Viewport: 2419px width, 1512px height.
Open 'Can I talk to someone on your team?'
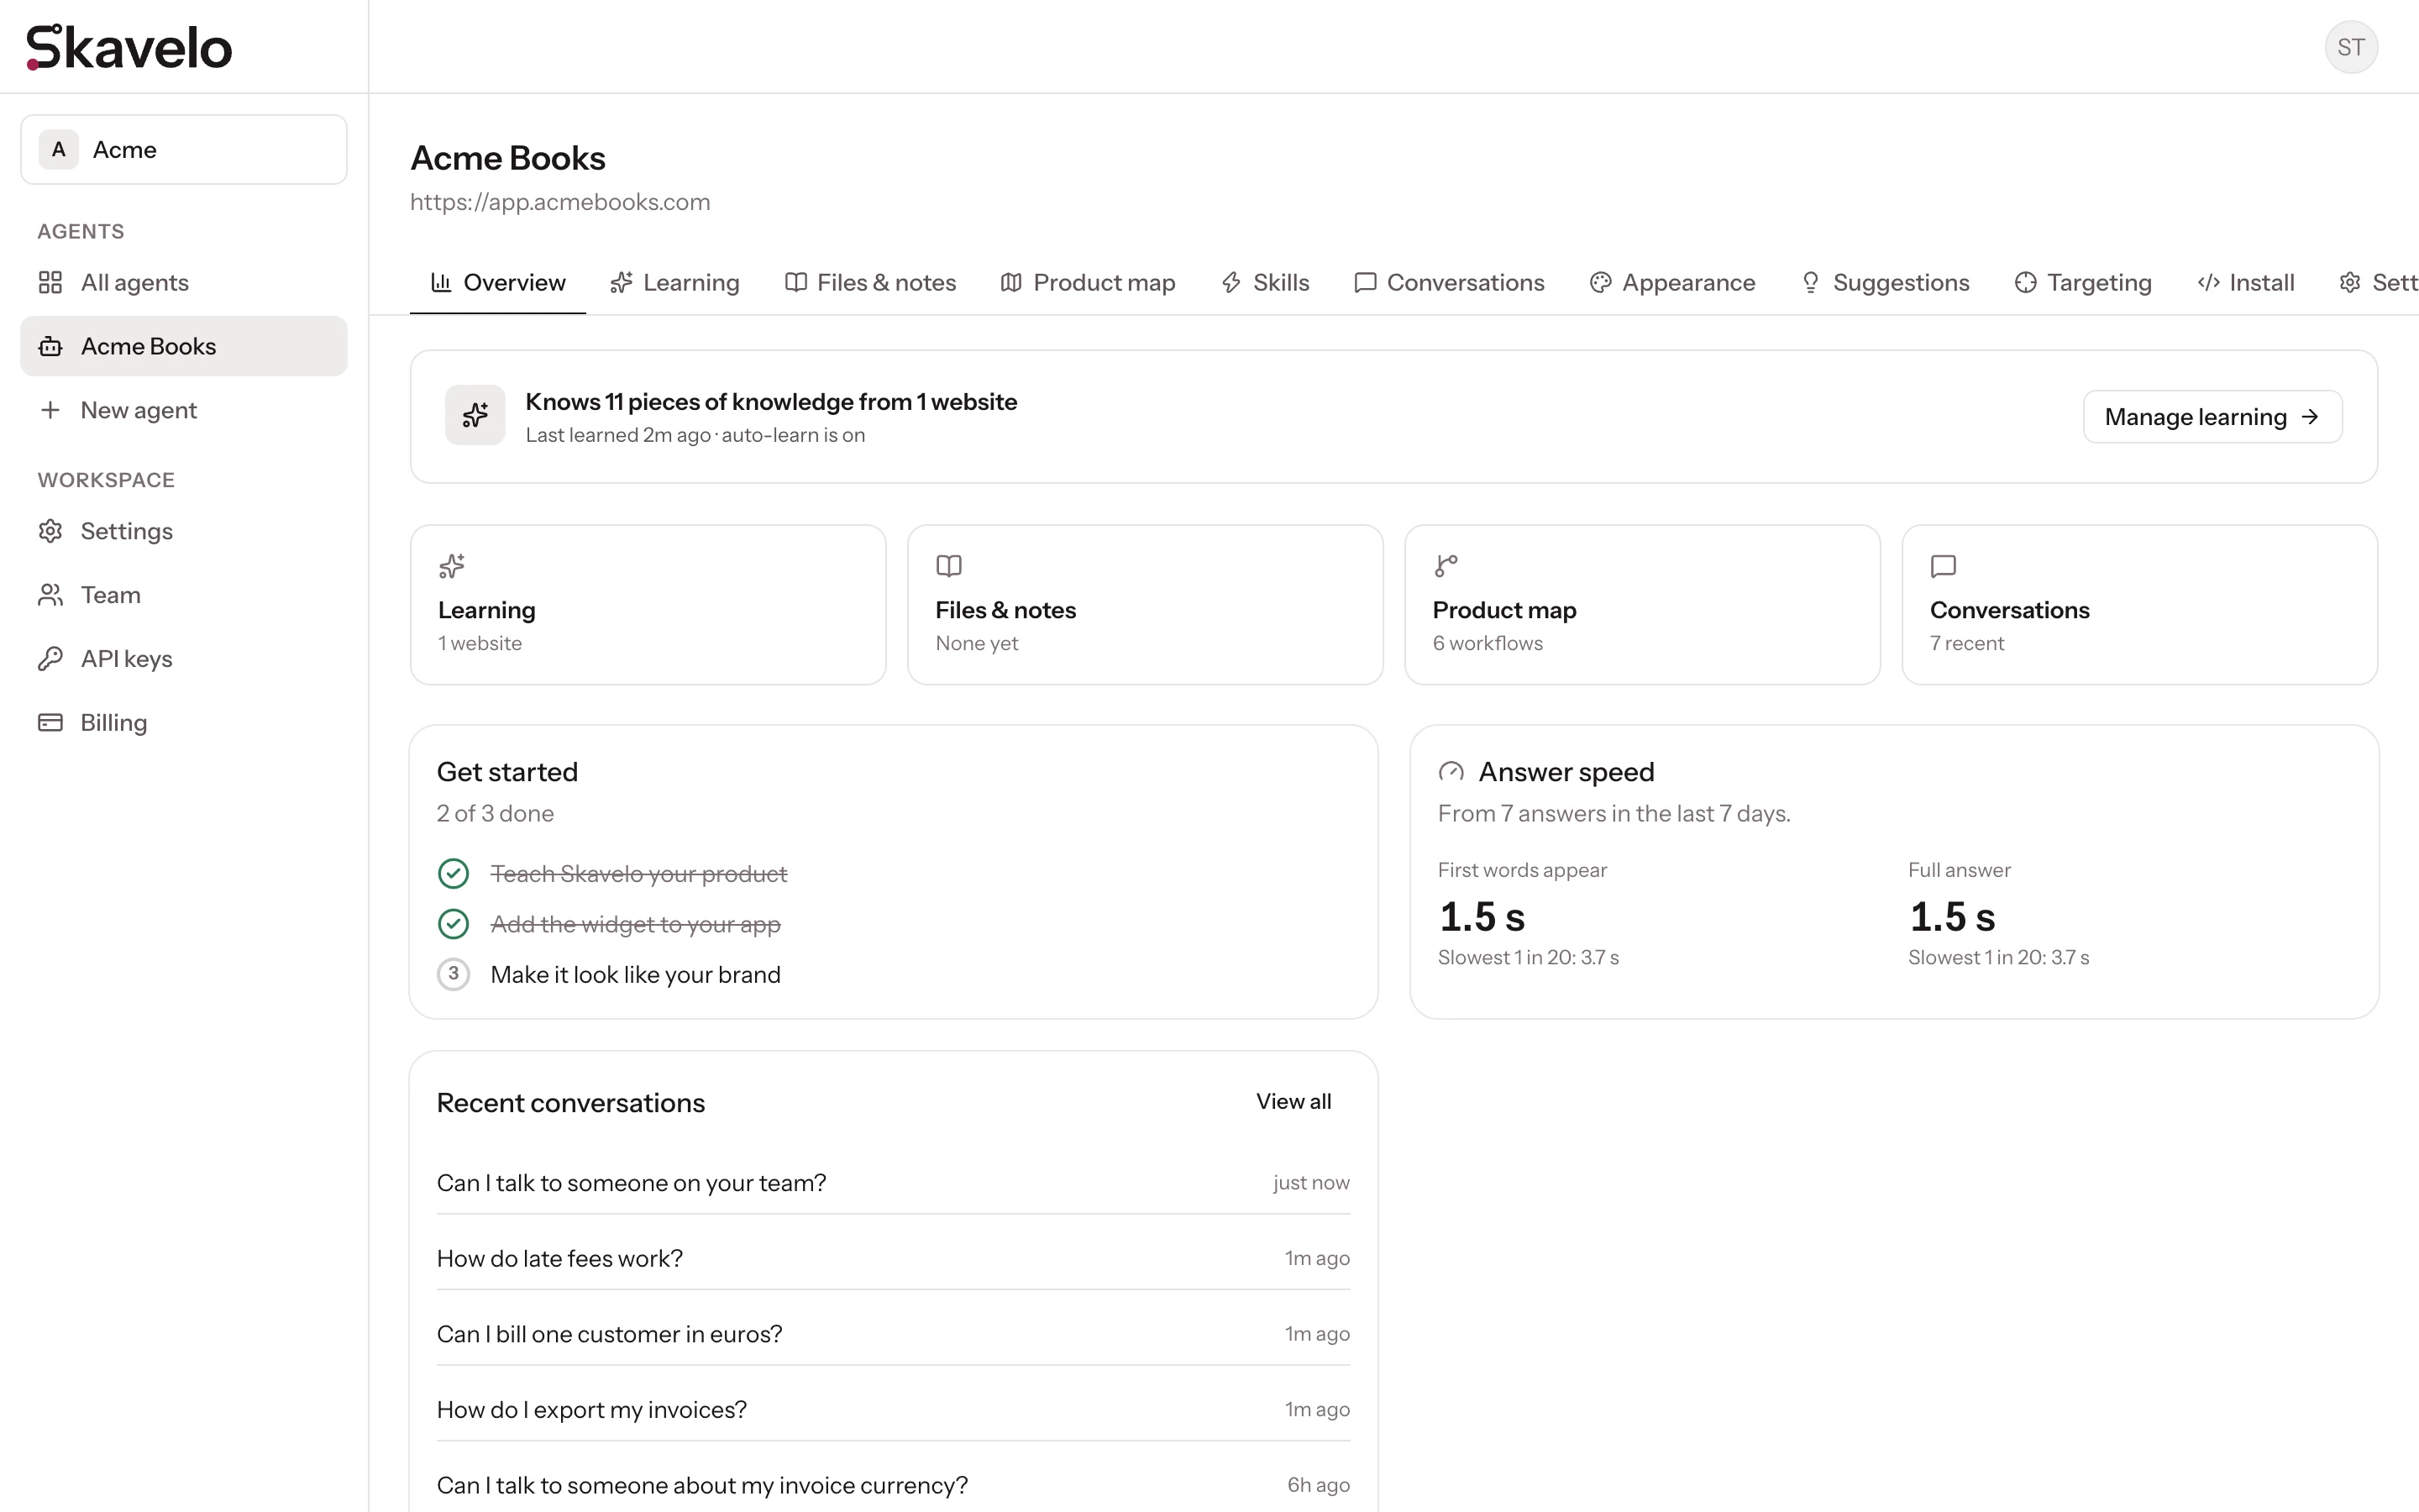pyautogui.click(x=893, y=1183)
